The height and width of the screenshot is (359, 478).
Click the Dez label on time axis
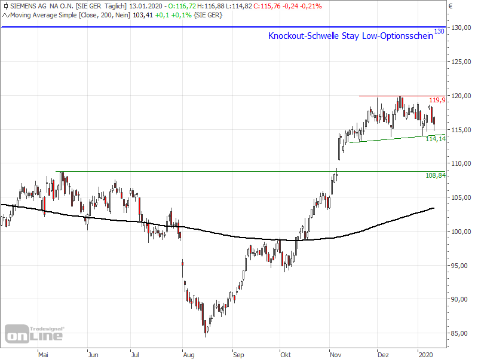click(383, 355)
